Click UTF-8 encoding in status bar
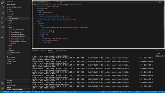The height and width of the screenshot is (93, 165). pos(129,92)
